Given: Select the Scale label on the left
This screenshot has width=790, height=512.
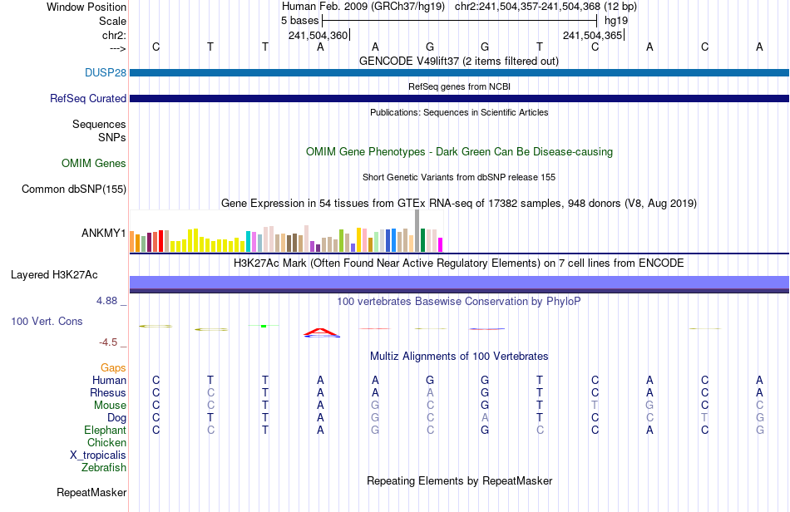Looking at the screenshot, I should point(112,21).
